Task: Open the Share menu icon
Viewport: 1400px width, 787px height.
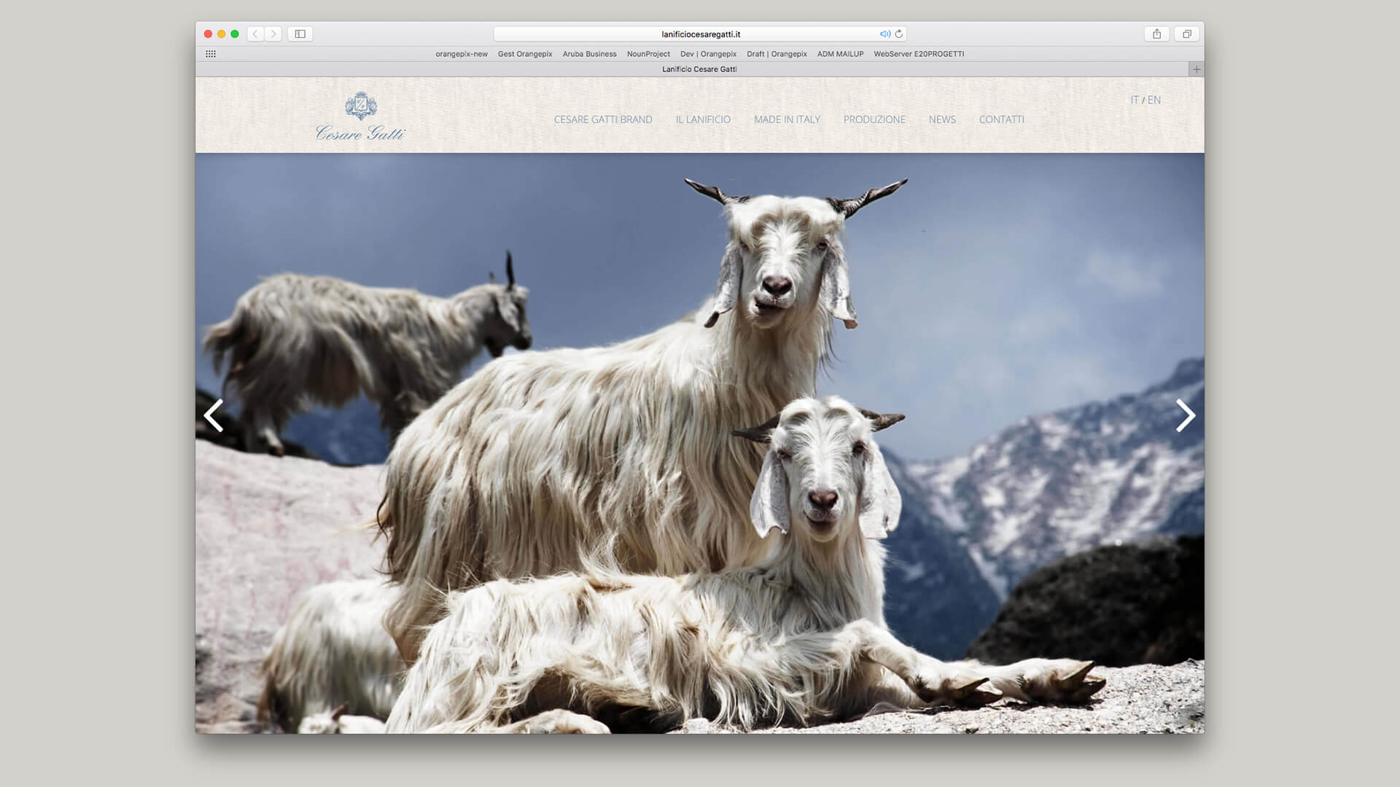Action: [x=1156, y=34]
